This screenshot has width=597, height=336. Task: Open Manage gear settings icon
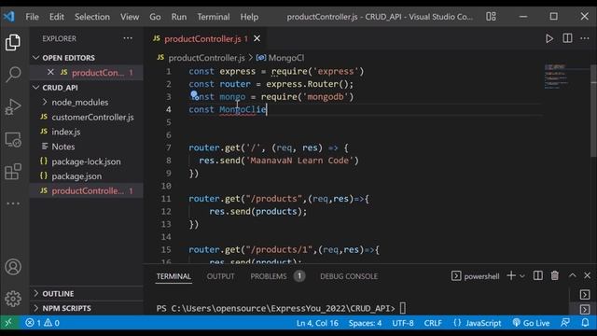(x=13, y=299)
